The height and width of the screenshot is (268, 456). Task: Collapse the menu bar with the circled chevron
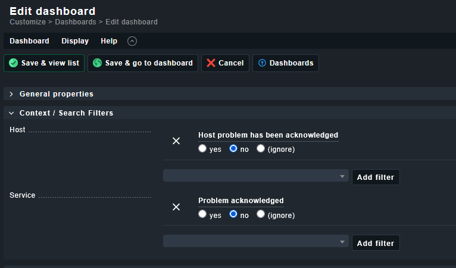pos(132,41)
